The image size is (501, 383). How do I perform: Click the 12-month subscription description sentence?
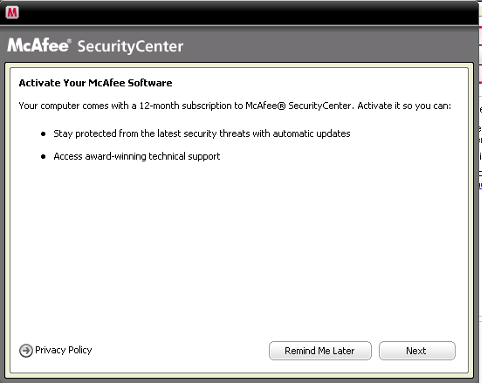pos(235,106)
